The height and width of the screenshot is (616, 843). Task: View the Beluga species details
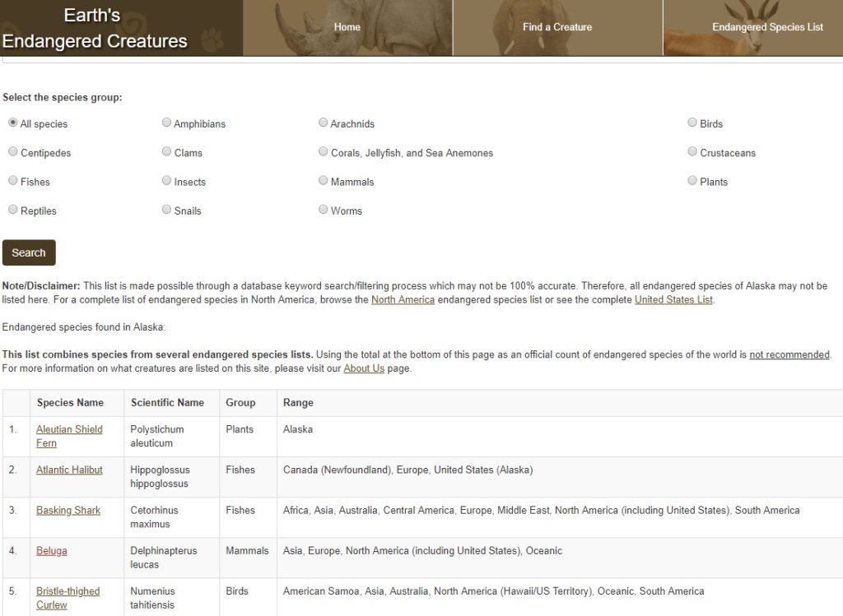click(x=51, y=550)
